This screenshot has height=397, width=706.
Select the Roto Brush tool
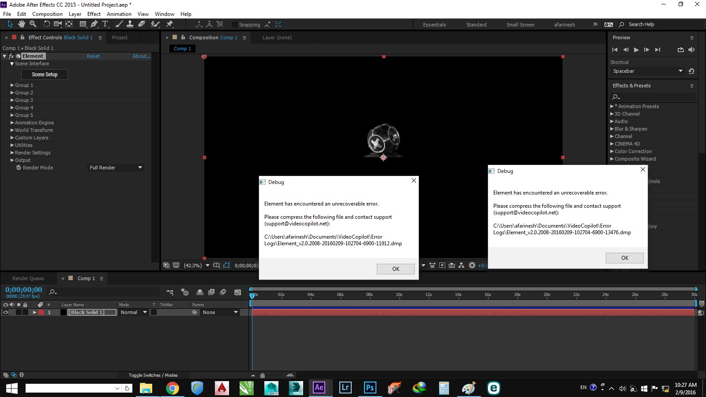click(155, 24)
